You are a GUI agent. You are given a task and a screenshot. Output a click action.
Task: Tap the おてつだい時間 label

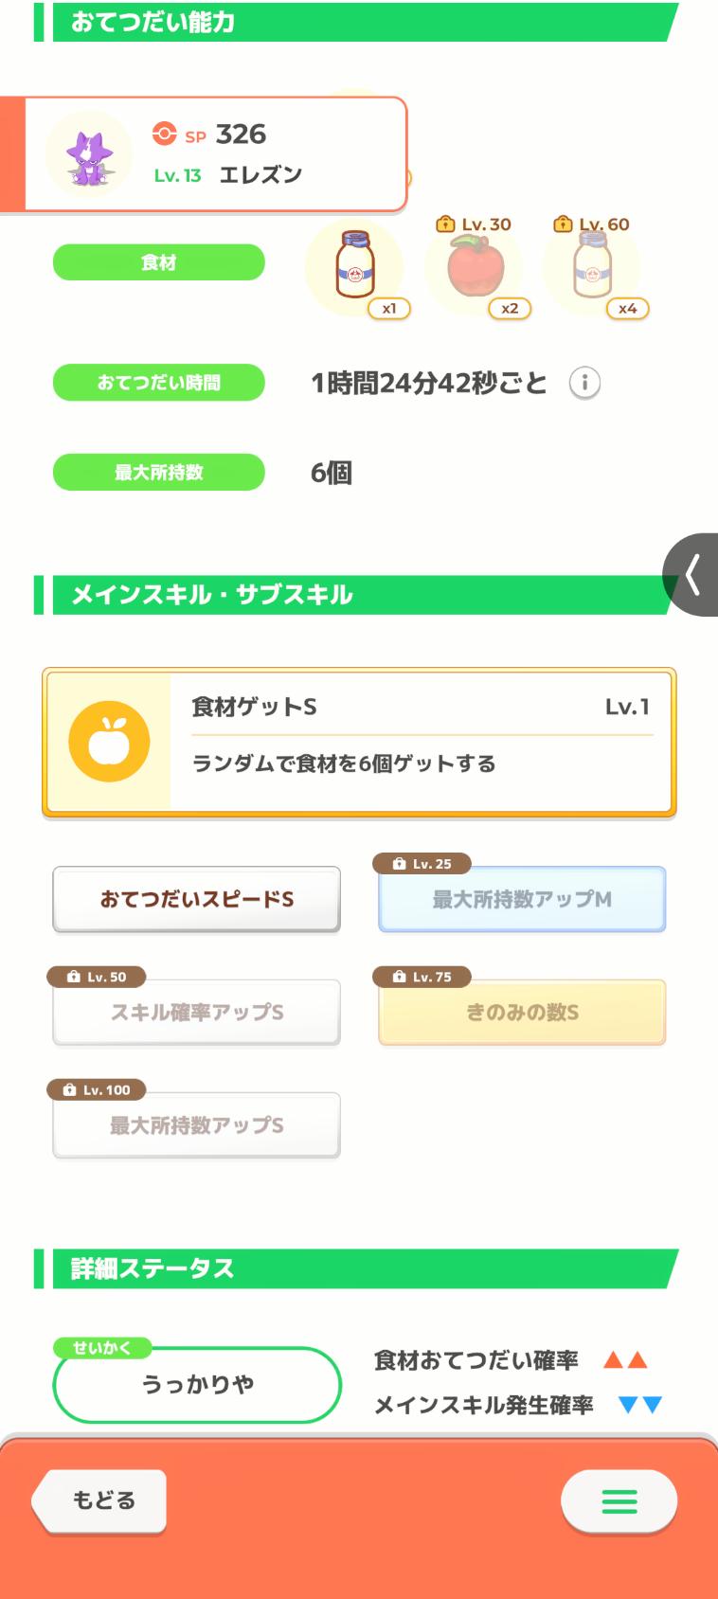pos(158,383)
